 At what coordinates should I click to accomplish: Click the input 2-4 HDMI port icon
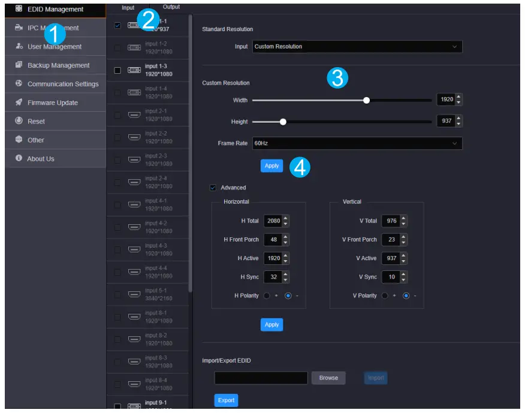134,182
